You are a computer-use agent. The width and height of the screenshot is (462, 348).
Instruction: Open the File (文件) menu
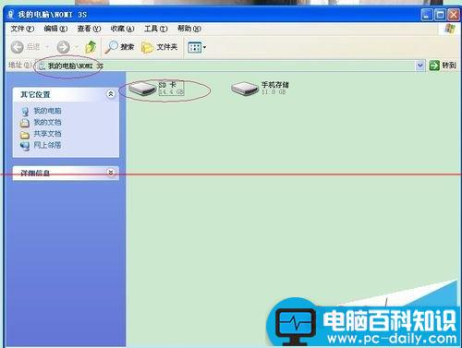[x=22, y=29]
